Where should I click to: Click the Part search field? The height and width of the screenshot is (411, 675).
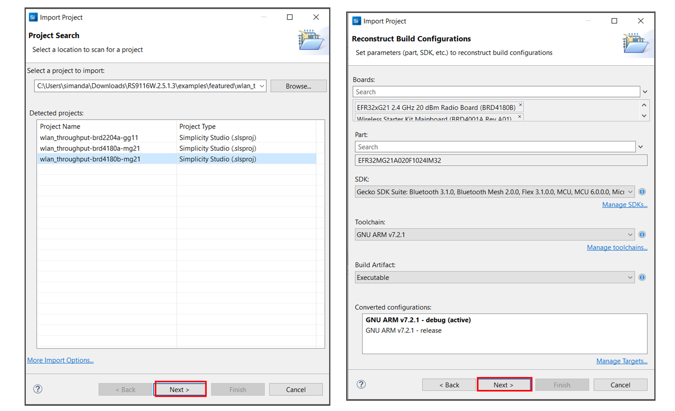coord(495,147)
